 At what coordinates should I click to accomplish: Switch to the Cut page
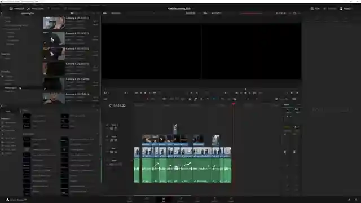(x=147, y=200)
